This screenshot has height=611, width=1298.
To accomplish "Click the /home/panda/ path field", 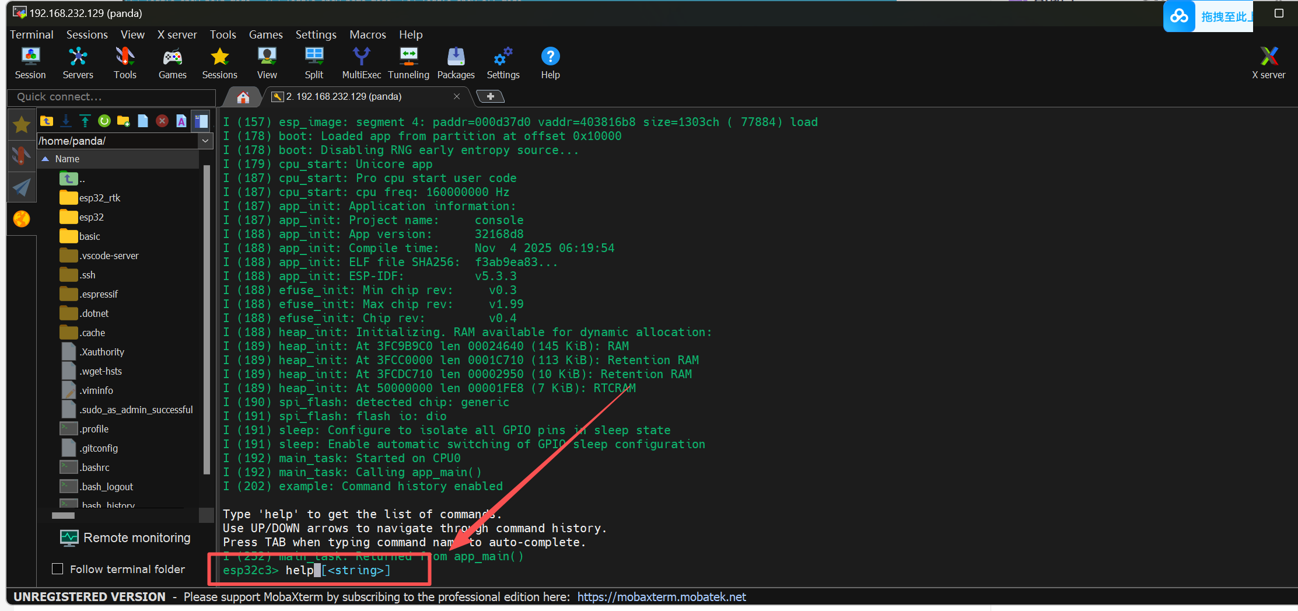I will coord(118,141).
